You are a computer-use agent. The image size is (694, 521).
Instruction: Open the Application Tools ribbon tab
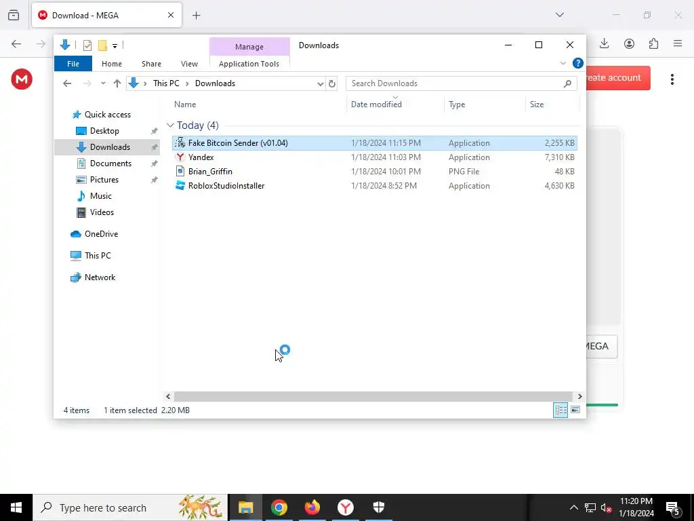[x=249, y=64]
